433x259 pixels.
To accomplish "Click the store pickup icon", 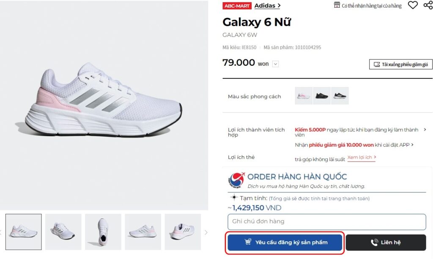I will [337, 5].
